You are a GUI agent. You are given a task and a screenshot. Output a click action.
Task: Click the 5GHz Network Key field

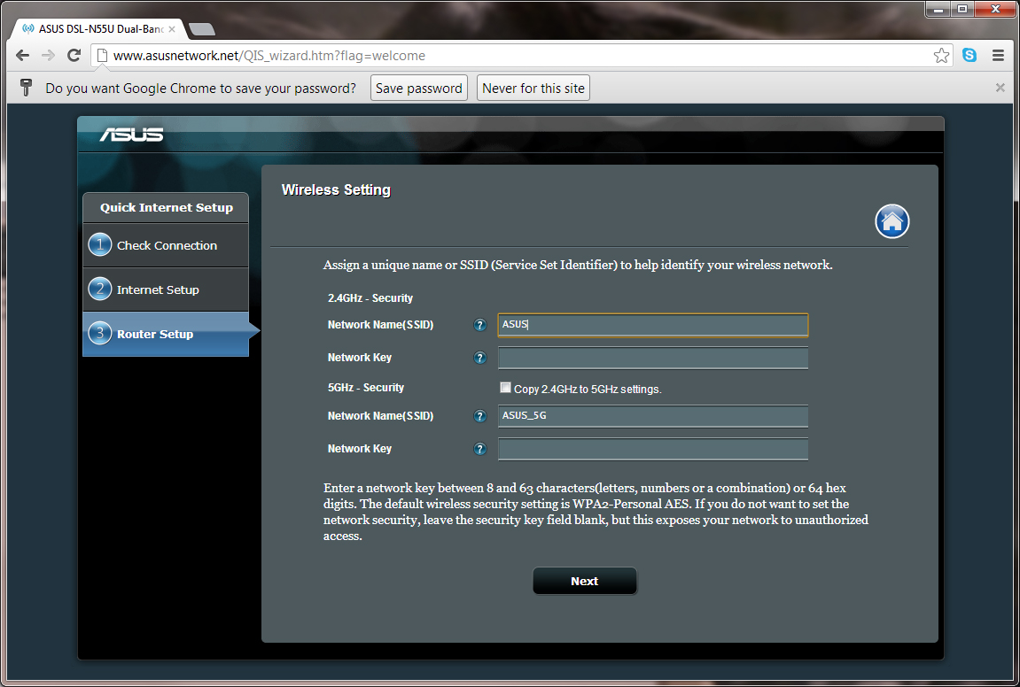tap(653, 449)
